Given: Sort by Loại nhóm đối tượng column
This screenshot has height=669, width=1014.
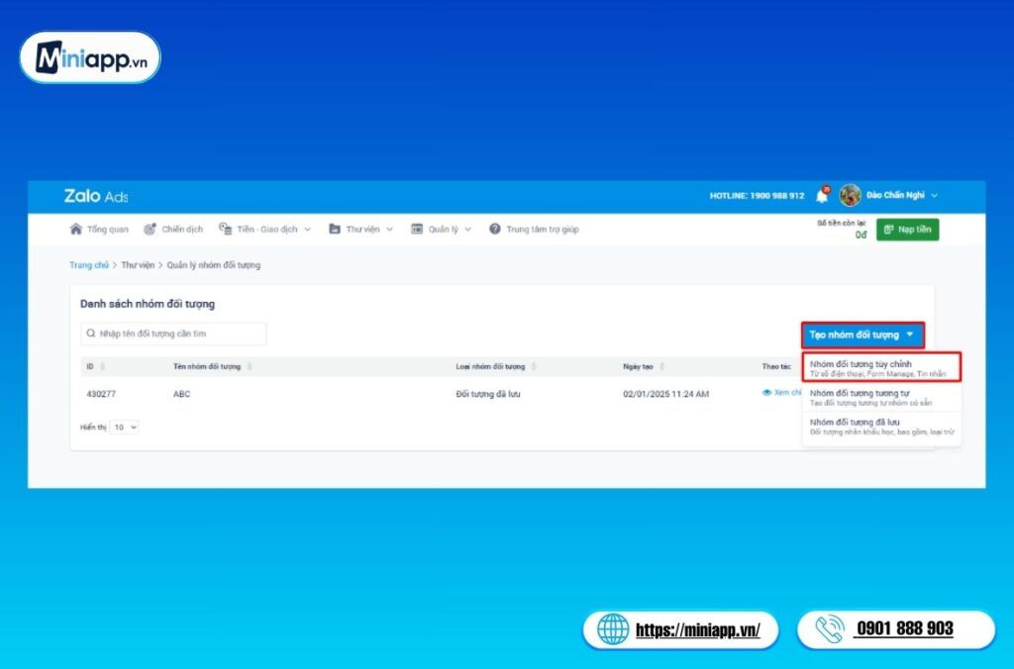Looking at the screenshot, I should pyautogui.click(x=534, y=366).
